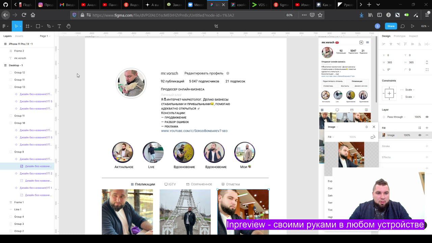Open Move tool dropdown arrow
The width and height of the screenshot is (432, 243).
[x=20, y=26]
